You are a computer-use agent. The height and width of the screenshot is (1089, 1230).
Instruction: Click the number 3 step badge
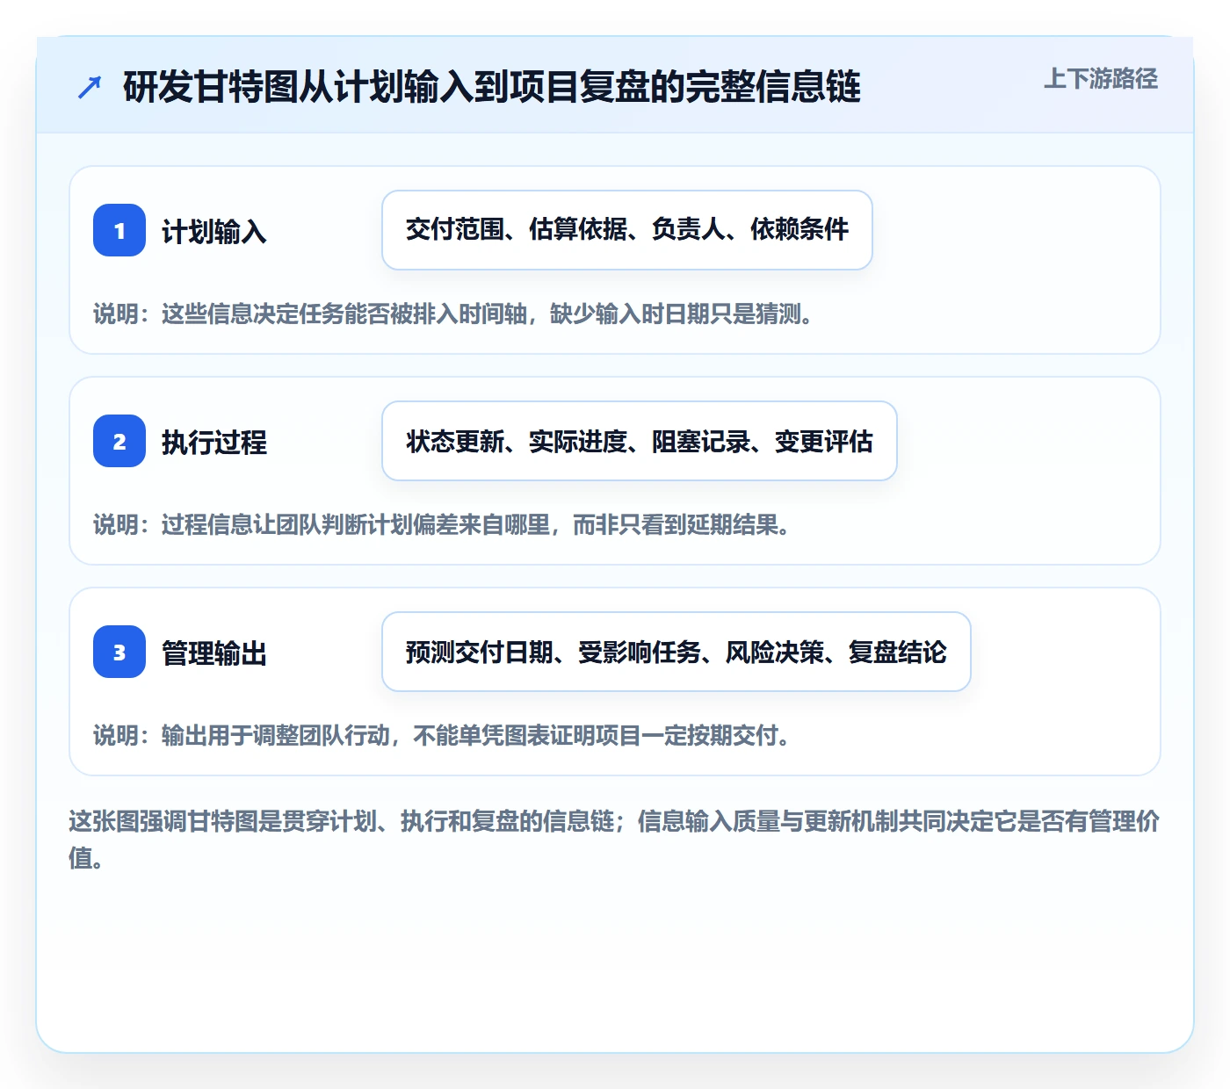pos(119,652)
